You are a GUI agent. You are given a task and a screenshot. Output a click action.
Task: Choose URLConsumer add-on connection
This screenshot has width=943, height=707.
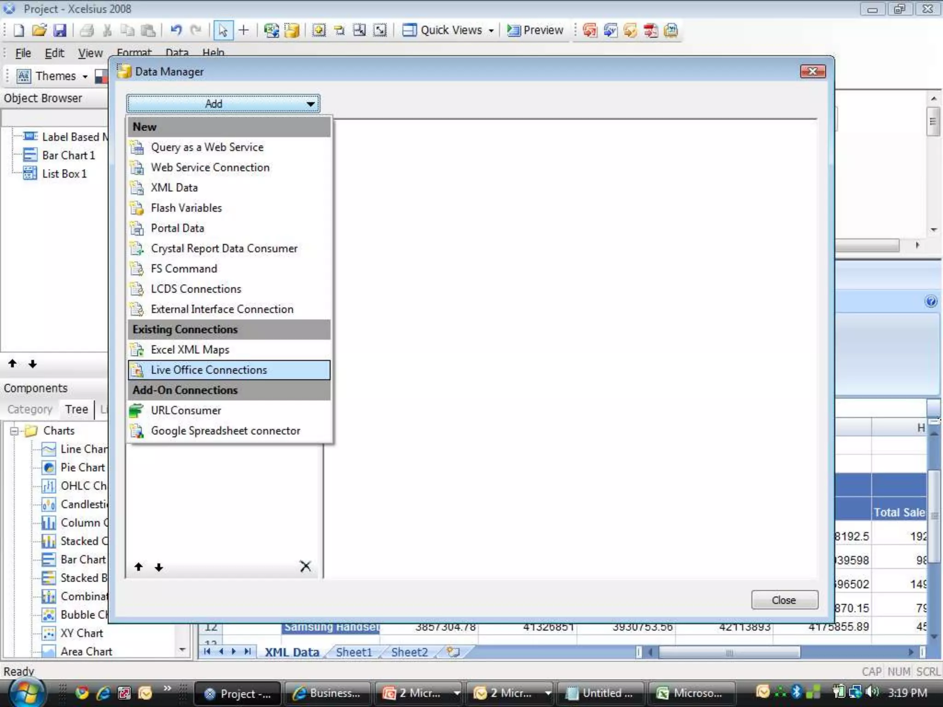(x=229, y=411)
